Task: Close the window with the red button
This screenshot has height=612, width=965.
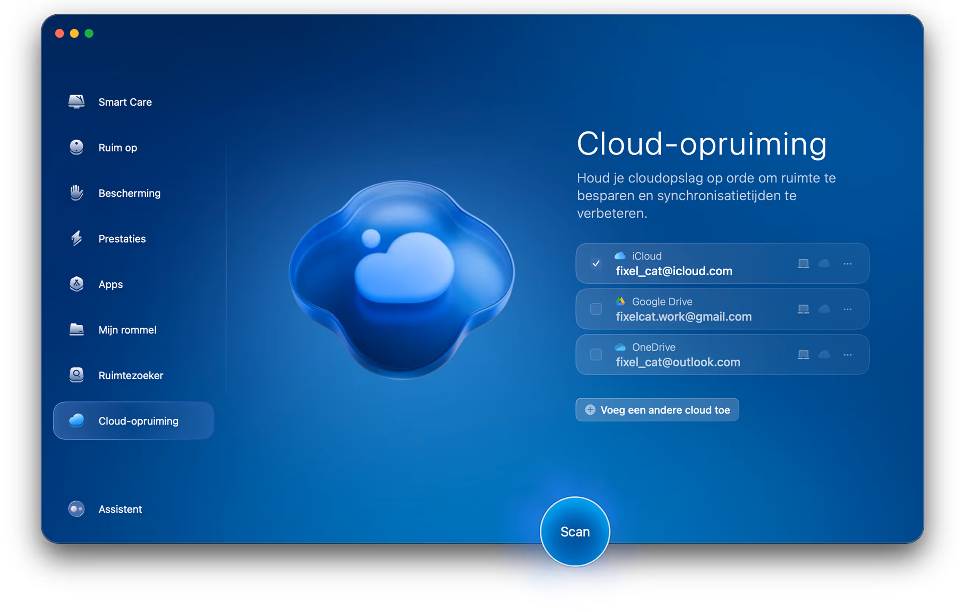Action: [60, 33]
